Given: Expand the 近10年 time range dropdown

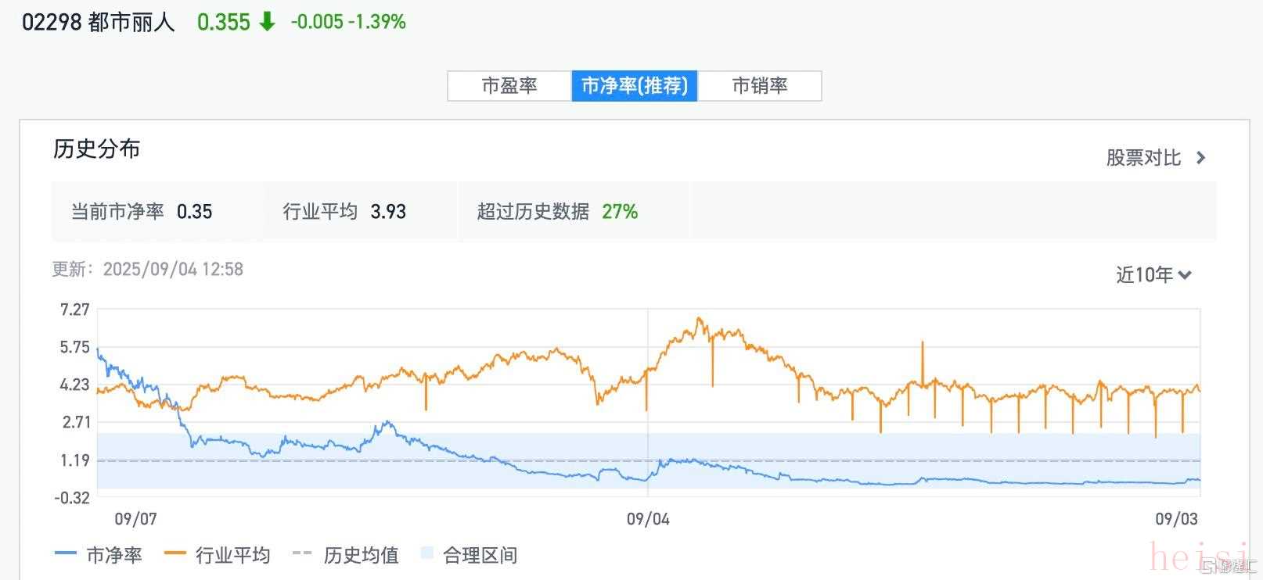Looking at the screenshot, I should 1145,275.
